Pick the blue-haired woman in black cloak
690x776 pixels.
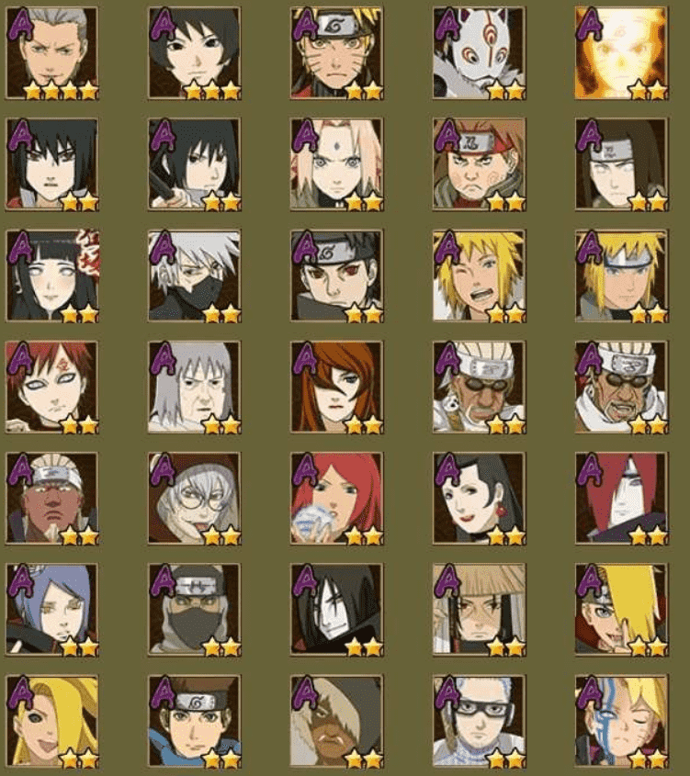click(52, 610)
